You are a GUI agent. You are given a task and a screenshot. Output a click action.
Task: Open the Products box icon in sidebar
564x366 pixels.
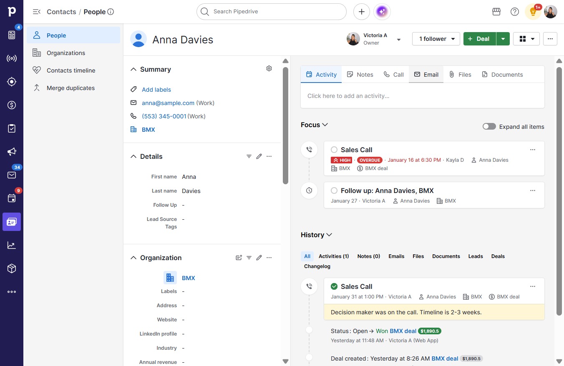click(x=12, y=268)
